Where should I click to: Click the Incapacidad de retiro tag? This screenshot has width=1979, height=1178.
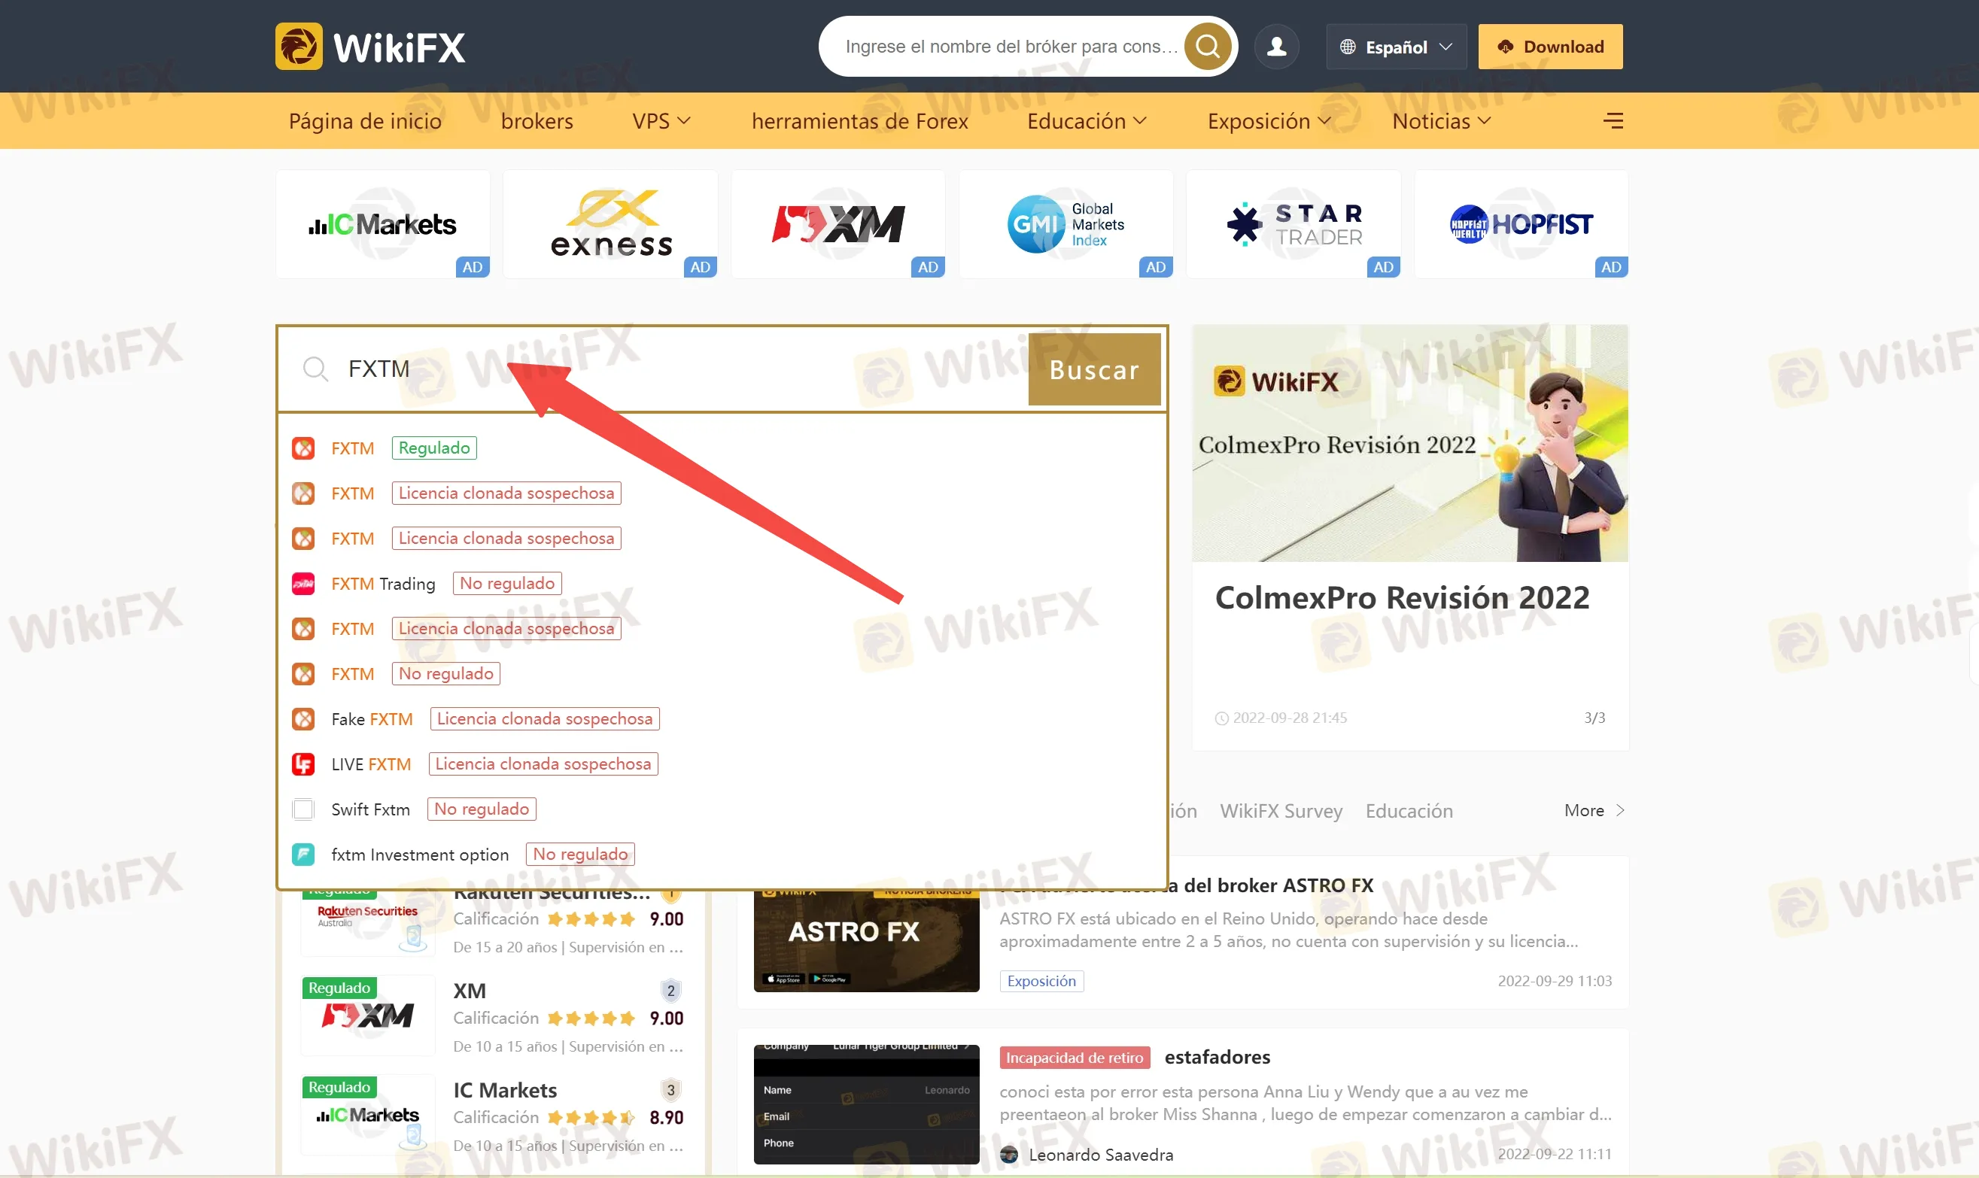coord(1075,1058)
